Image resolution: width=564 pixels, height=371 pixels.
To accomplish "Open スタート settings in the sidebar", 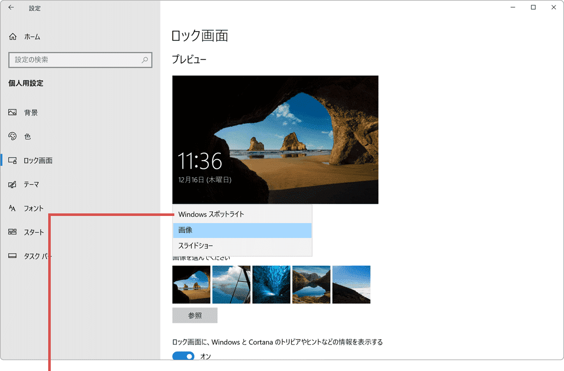I will [33, 232].
